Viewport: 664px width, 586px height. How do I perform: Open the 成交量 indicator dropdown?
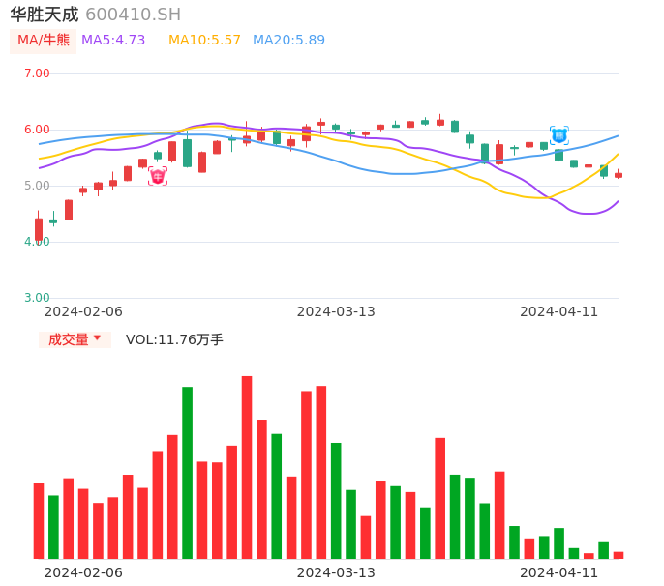point(75,339)
